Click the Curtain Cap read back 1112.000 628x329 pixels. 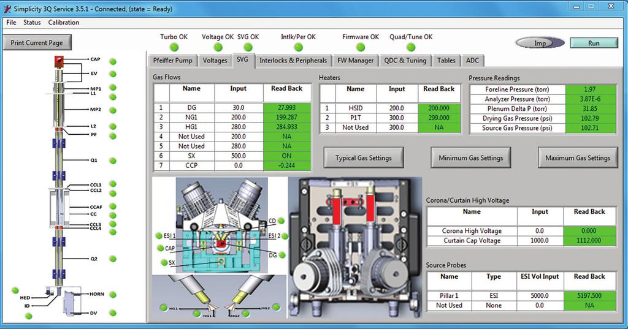tap(589, 241)
